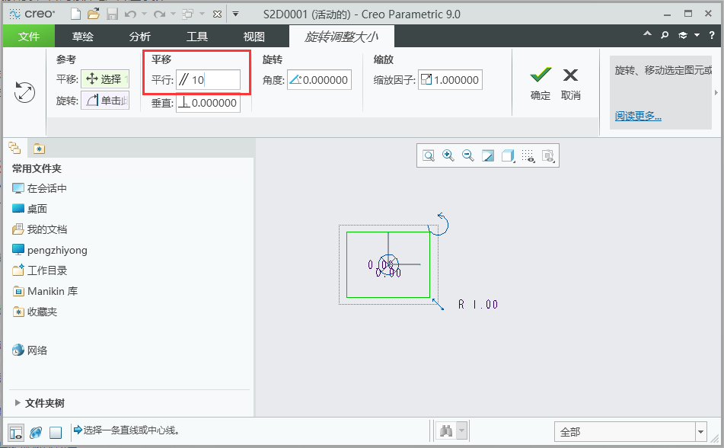724x448 pixels.
Task: Collapse the ribbon with the up arrow
Action: coord(647,34)
